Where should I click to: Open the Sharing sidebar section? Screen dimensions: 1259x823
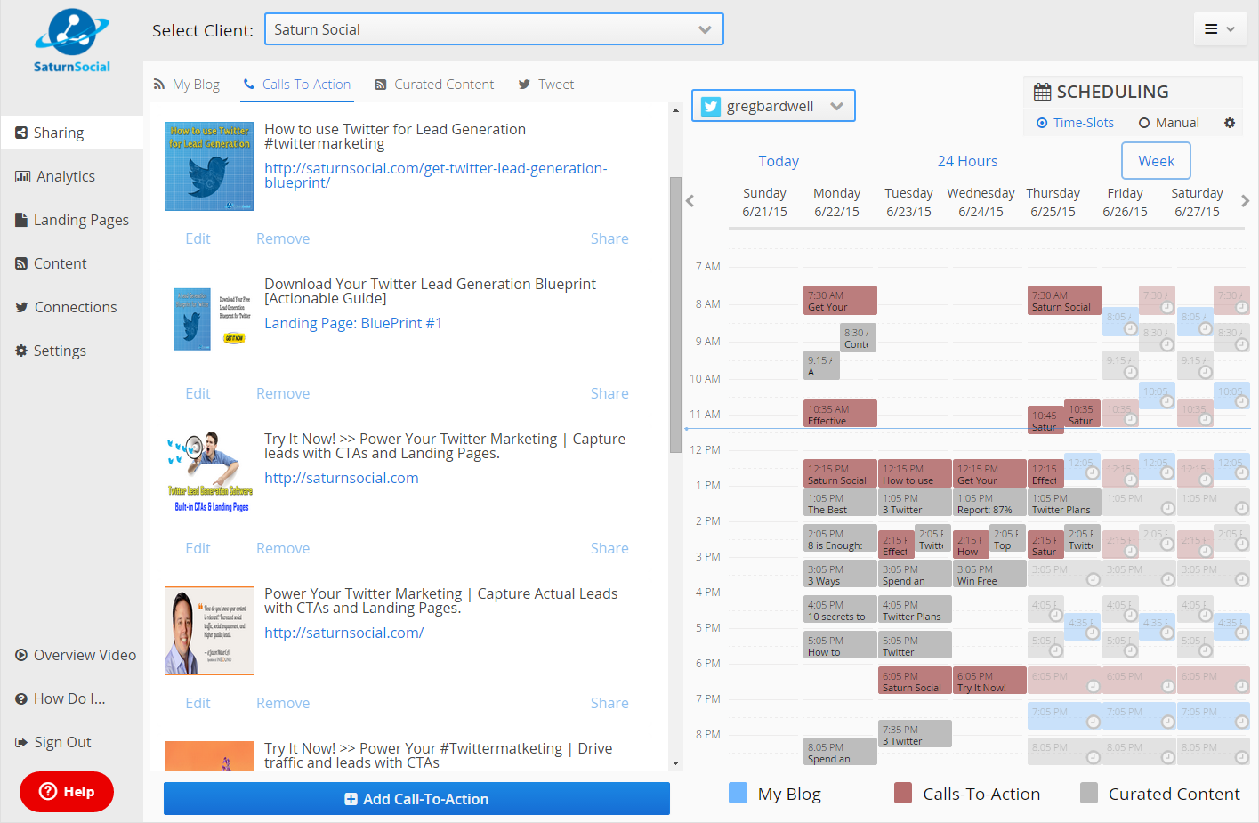71,133
